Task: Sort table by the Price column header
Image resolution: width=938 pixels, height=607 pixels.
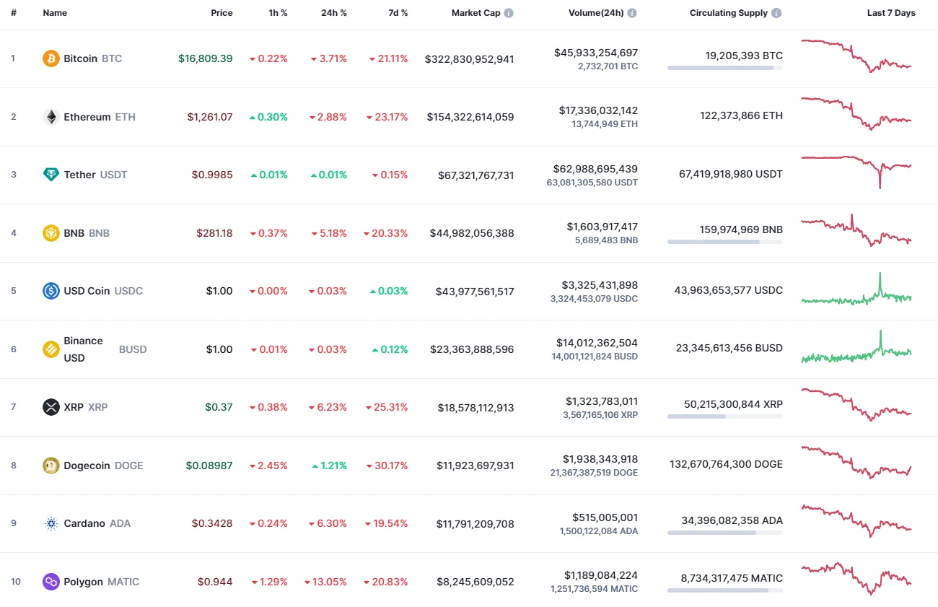Action: (222, 12)
